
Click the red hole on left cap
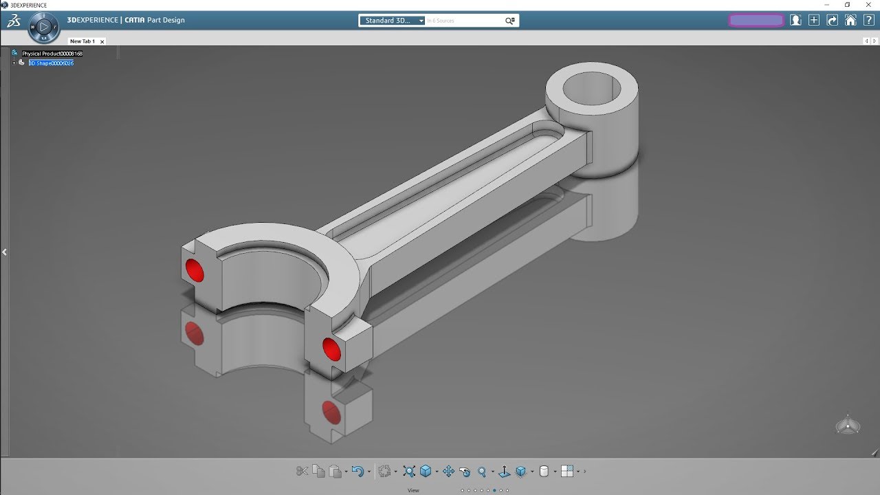tap(195, 270)
